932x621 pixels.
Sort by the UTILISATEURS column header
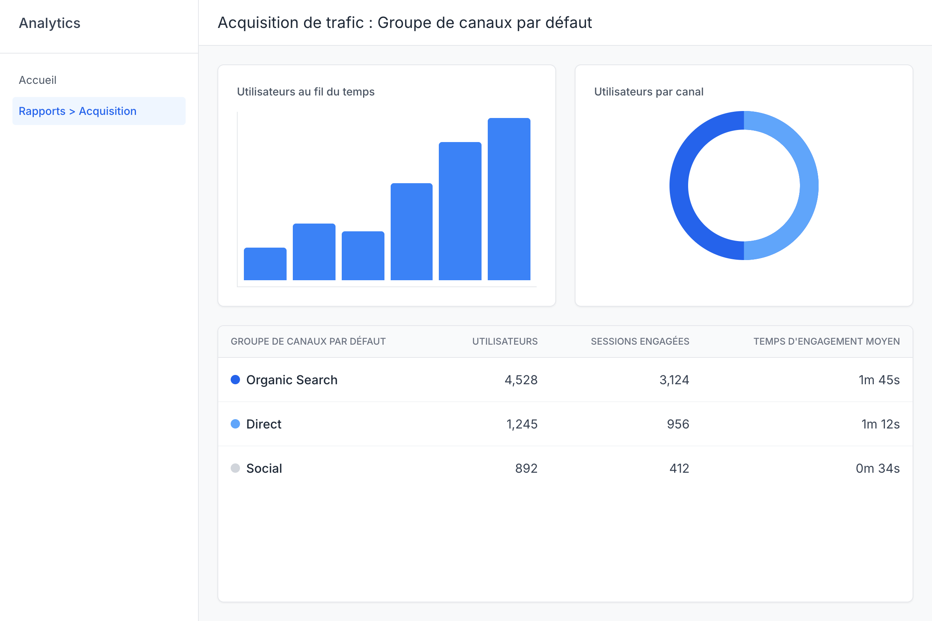(505, 341)
